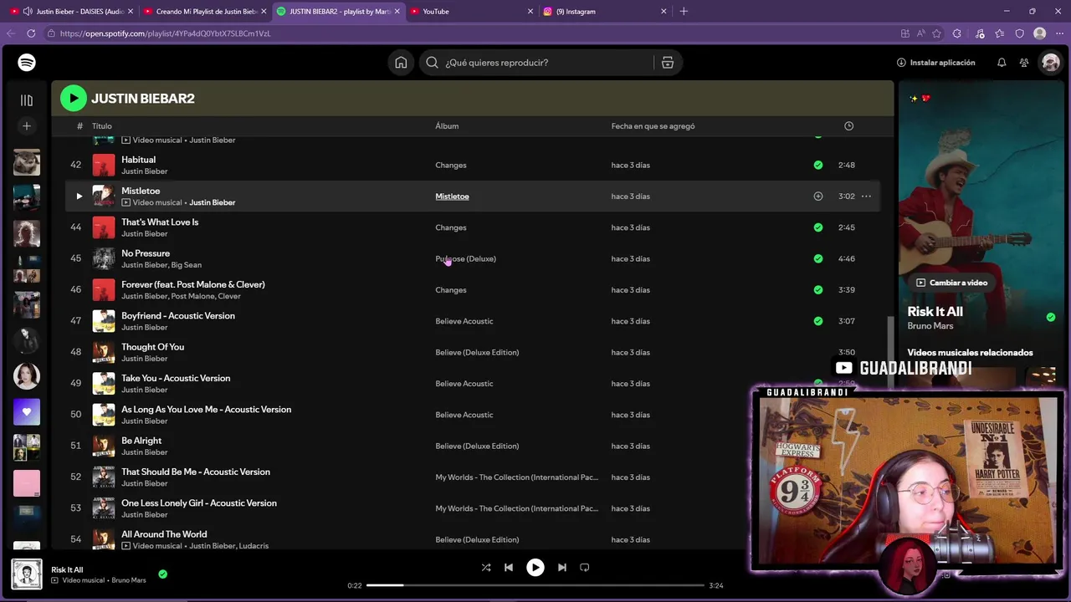Viewport: 1071px width, 602px height.
Task: Sort by Título column header
Action: point(101,126)
